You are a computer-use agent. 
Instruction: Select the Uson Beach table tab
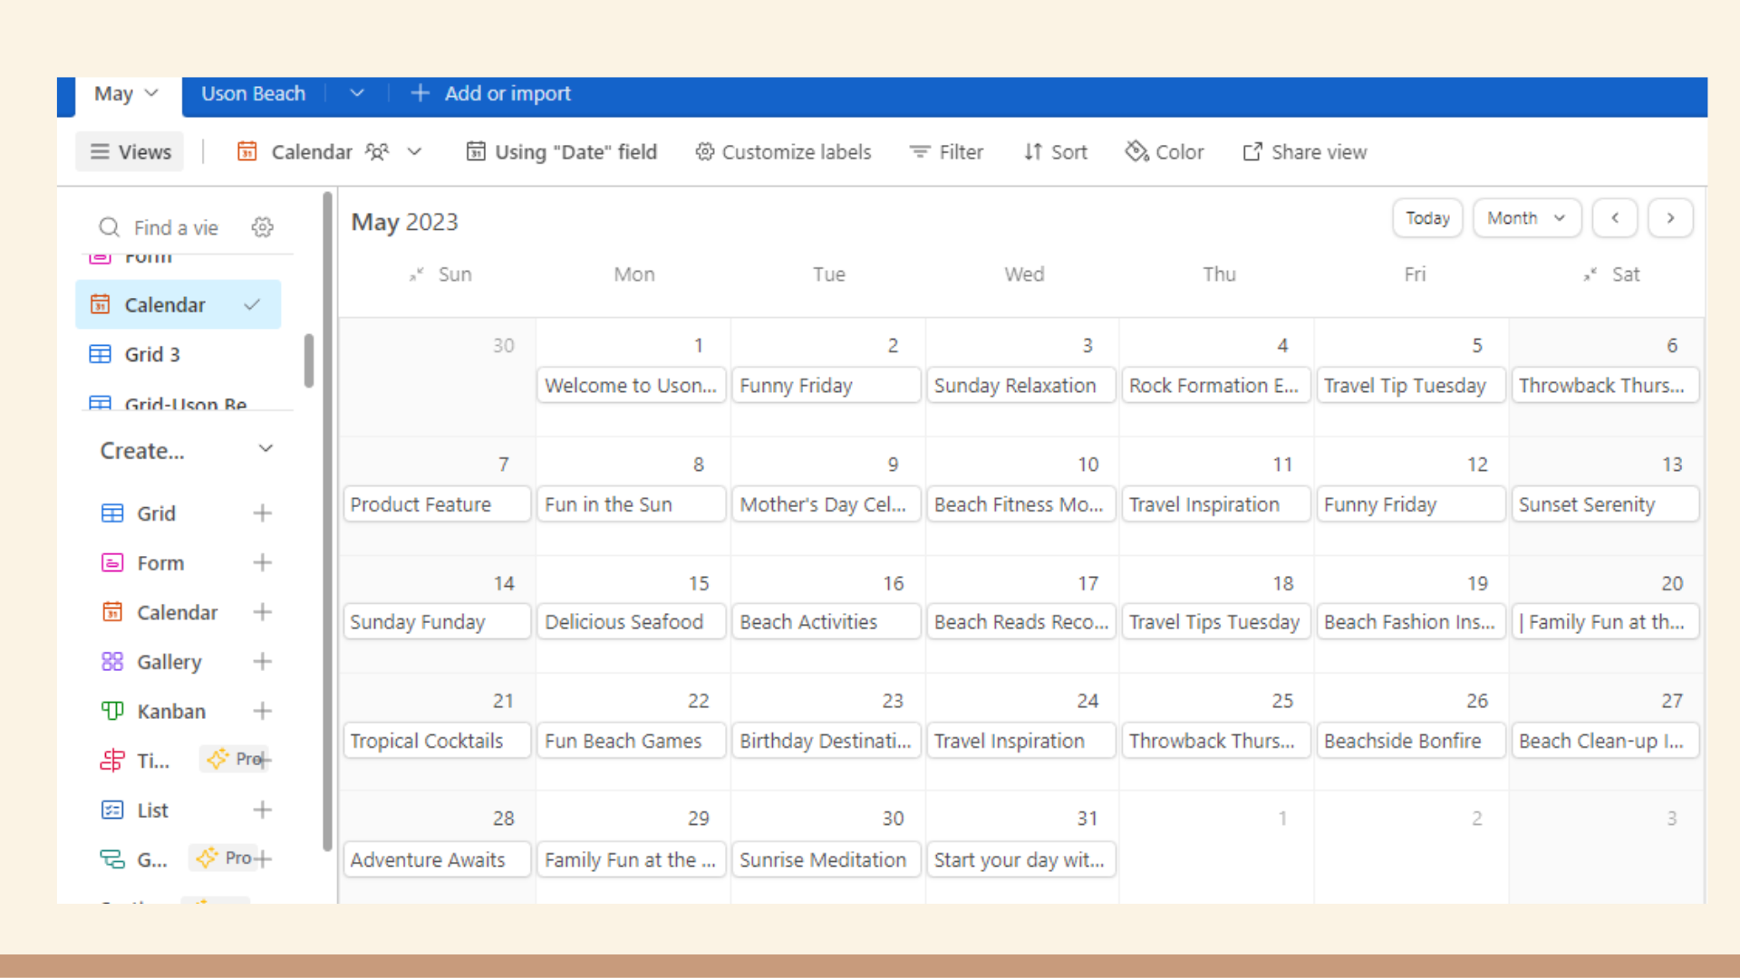point(253,93)
